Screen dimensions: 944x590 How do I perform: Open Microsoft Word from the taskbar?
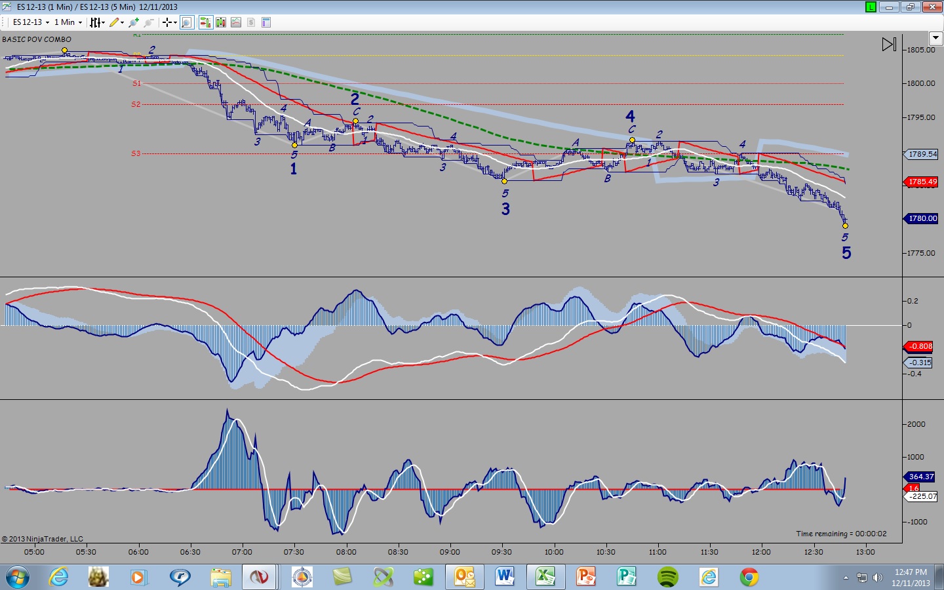[x=505, y=578]
